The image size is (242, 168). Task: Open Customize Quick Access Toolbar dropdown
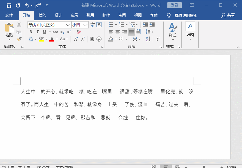click(47, 6)
